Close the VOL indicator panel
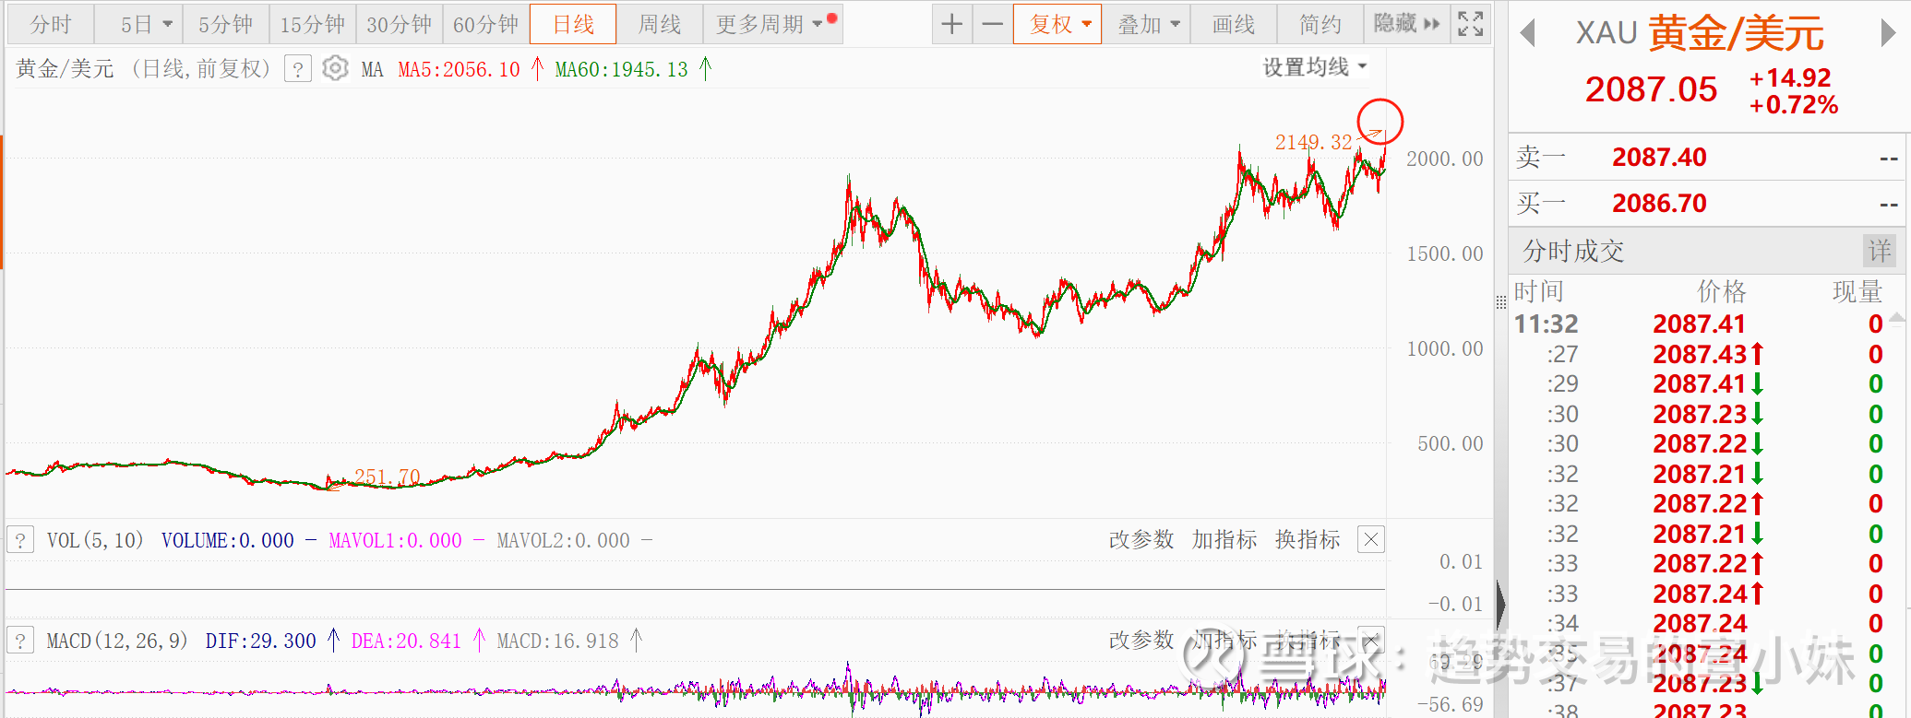 tap(1371, 539)
